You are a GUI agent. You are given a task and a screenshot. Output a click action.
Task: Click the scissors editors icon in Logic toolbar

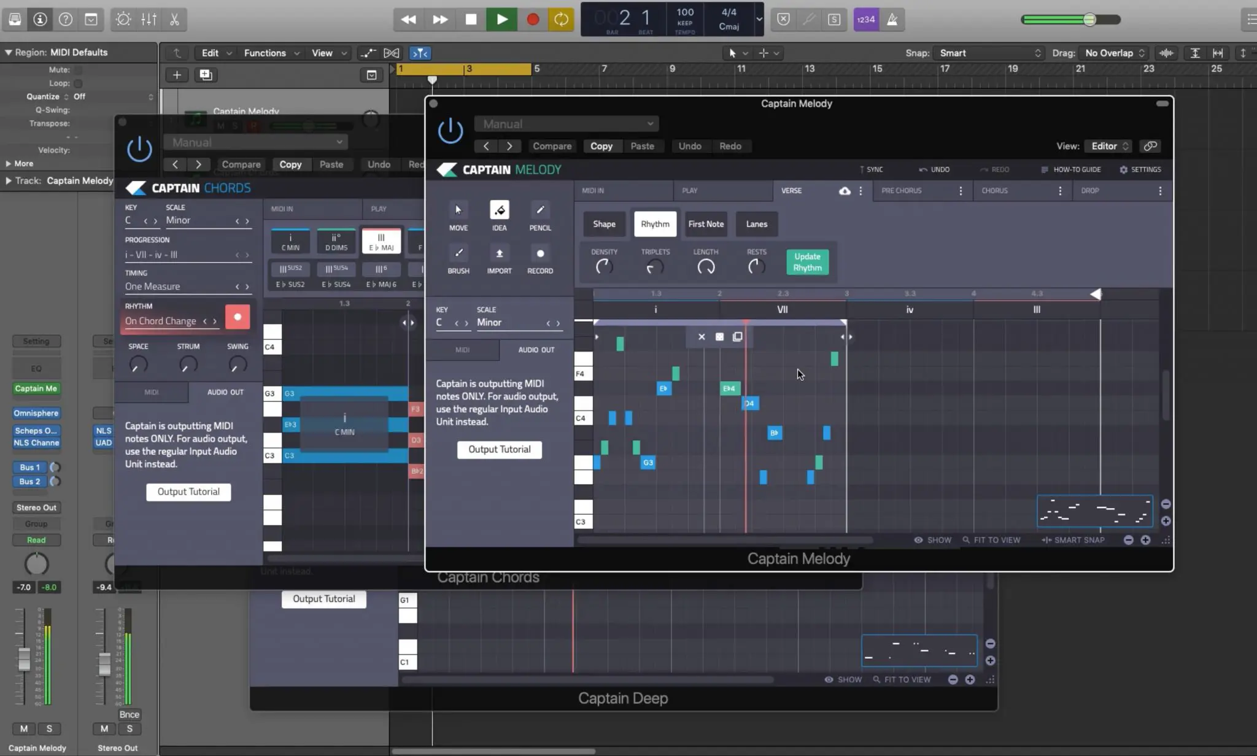point(174,19)
